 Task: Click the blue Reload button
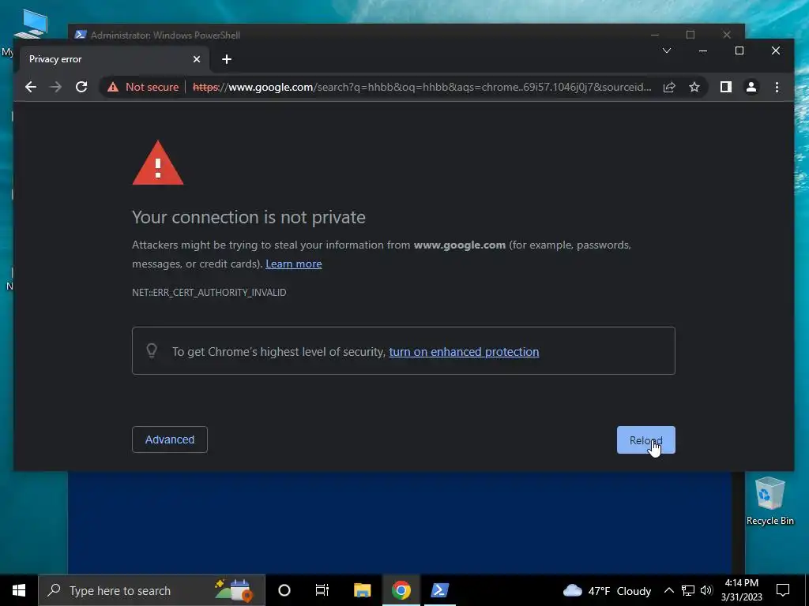tap(646, 440)
